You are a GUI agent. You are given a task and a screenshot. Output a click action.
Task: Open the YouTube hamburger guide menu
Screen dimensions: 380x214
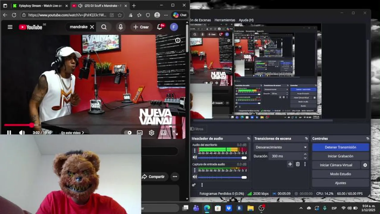tap(10, 27)
